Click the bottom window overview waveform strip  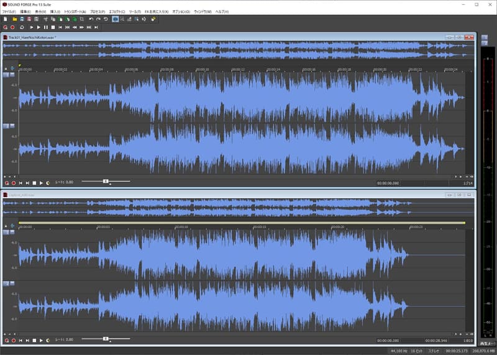[239, 208]
